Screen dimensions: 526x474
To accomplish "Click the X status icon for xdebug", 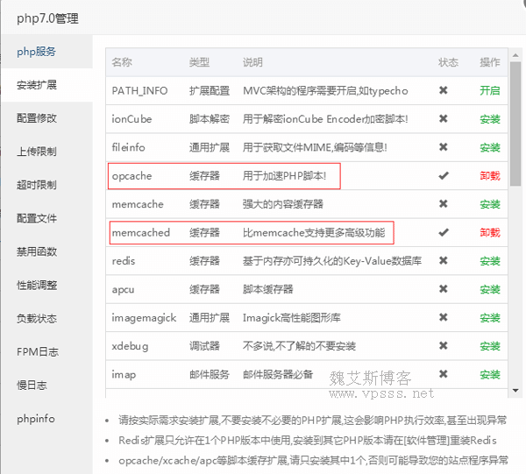I will pos(444,345).
